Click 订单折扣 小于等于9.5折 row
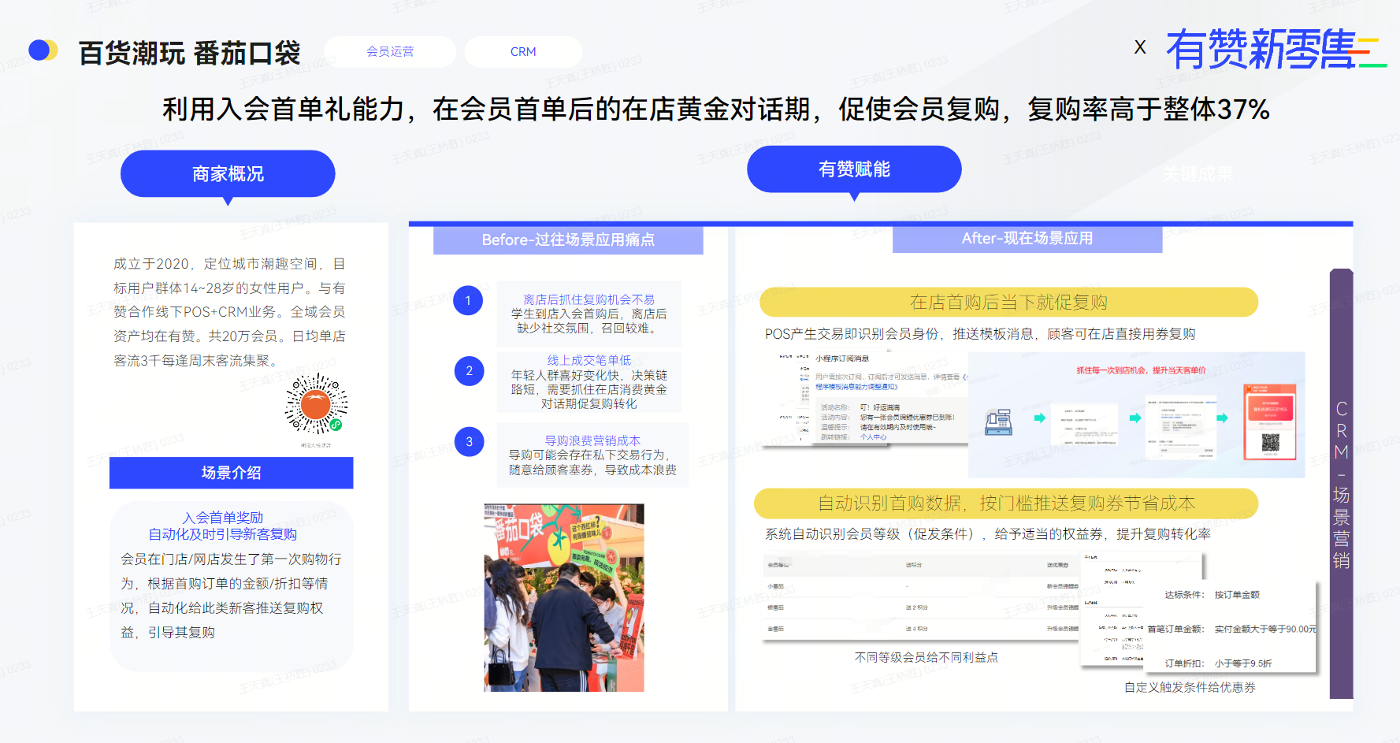Screen dimensions: 1400x743 (1218, 663)
